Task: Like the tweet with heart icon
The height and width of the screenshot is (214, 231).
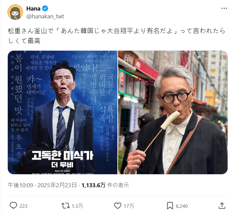Action: tap(118, 206)
